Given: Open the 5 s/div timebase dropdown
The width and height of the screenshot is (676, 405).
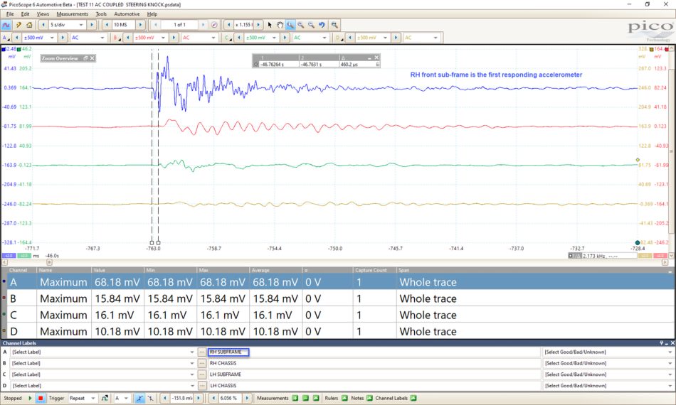Looking at the screenshot, I should click(66, 25).
